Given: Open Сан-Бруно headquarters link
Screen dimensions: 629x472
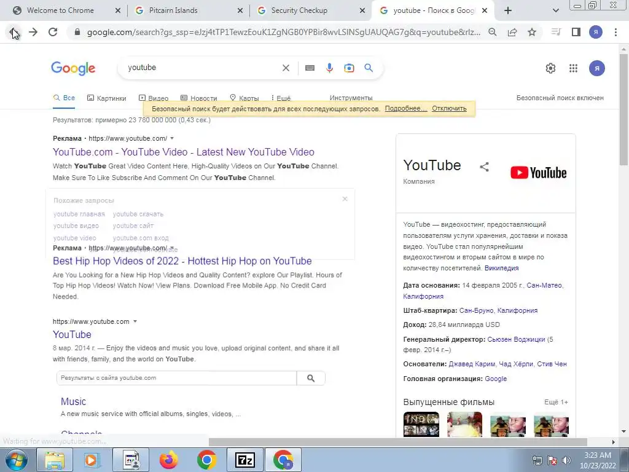Looking at the screenshot, I should coord(476,310).
